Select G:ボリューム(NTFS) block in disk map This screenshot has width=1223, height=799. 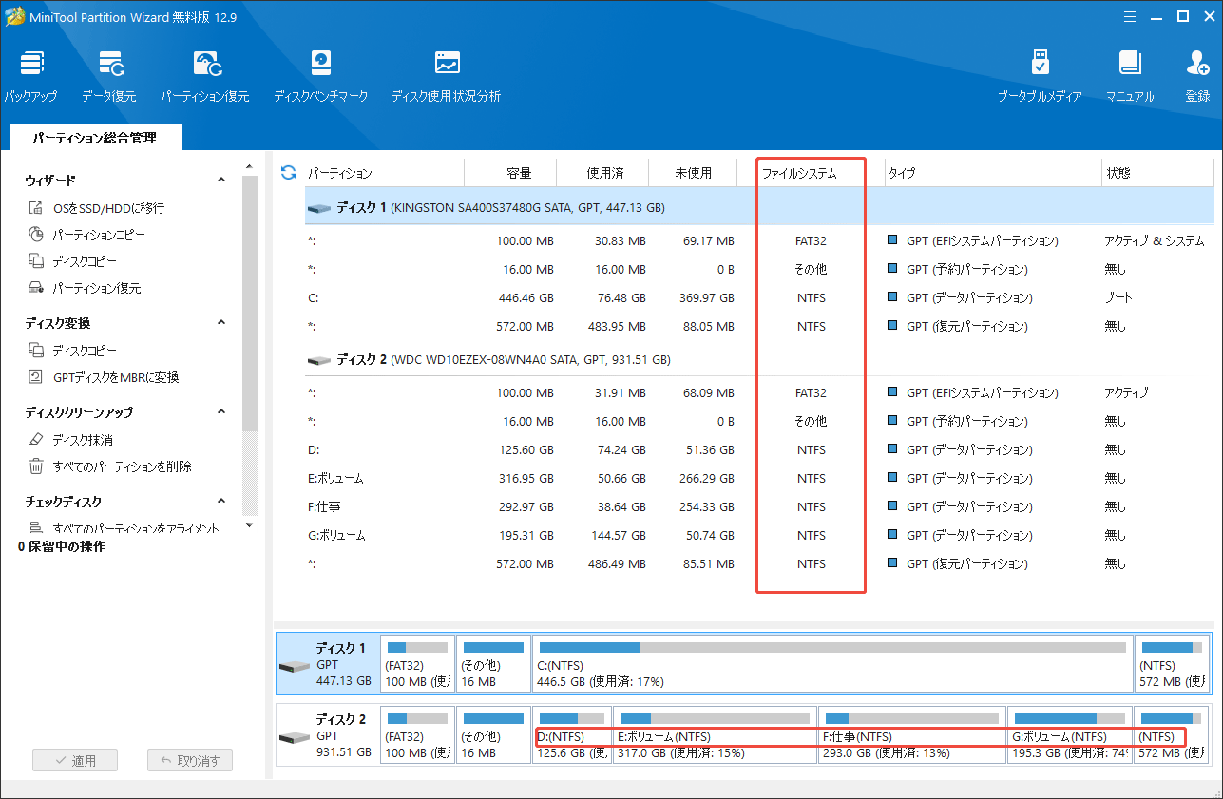1070,734
